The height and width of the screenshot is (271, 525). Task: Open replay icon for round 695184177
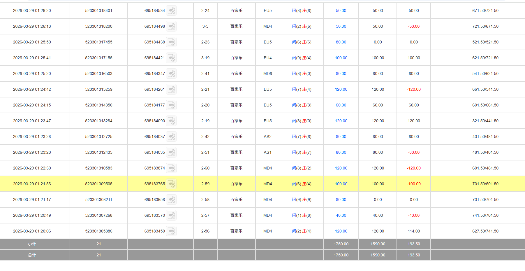click(x=171, y=105)
